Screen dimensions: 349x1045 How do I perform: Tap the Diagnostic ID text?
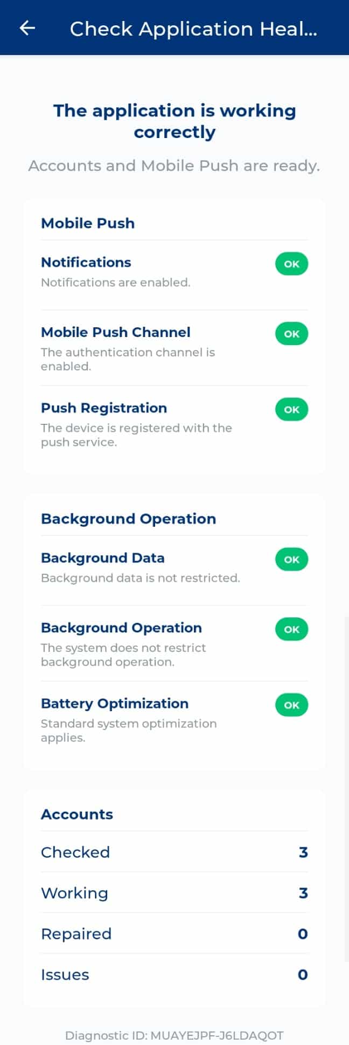click(x=174, y=1035)
